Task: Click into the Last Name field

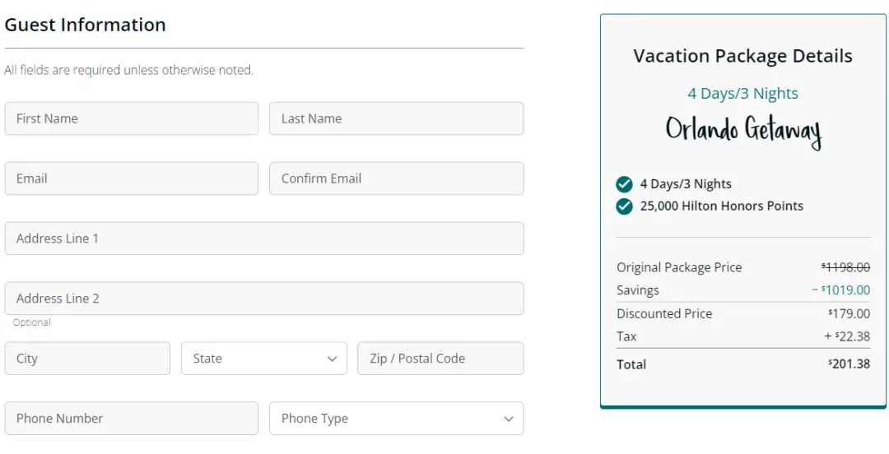Action: click(x=396, y=118)
